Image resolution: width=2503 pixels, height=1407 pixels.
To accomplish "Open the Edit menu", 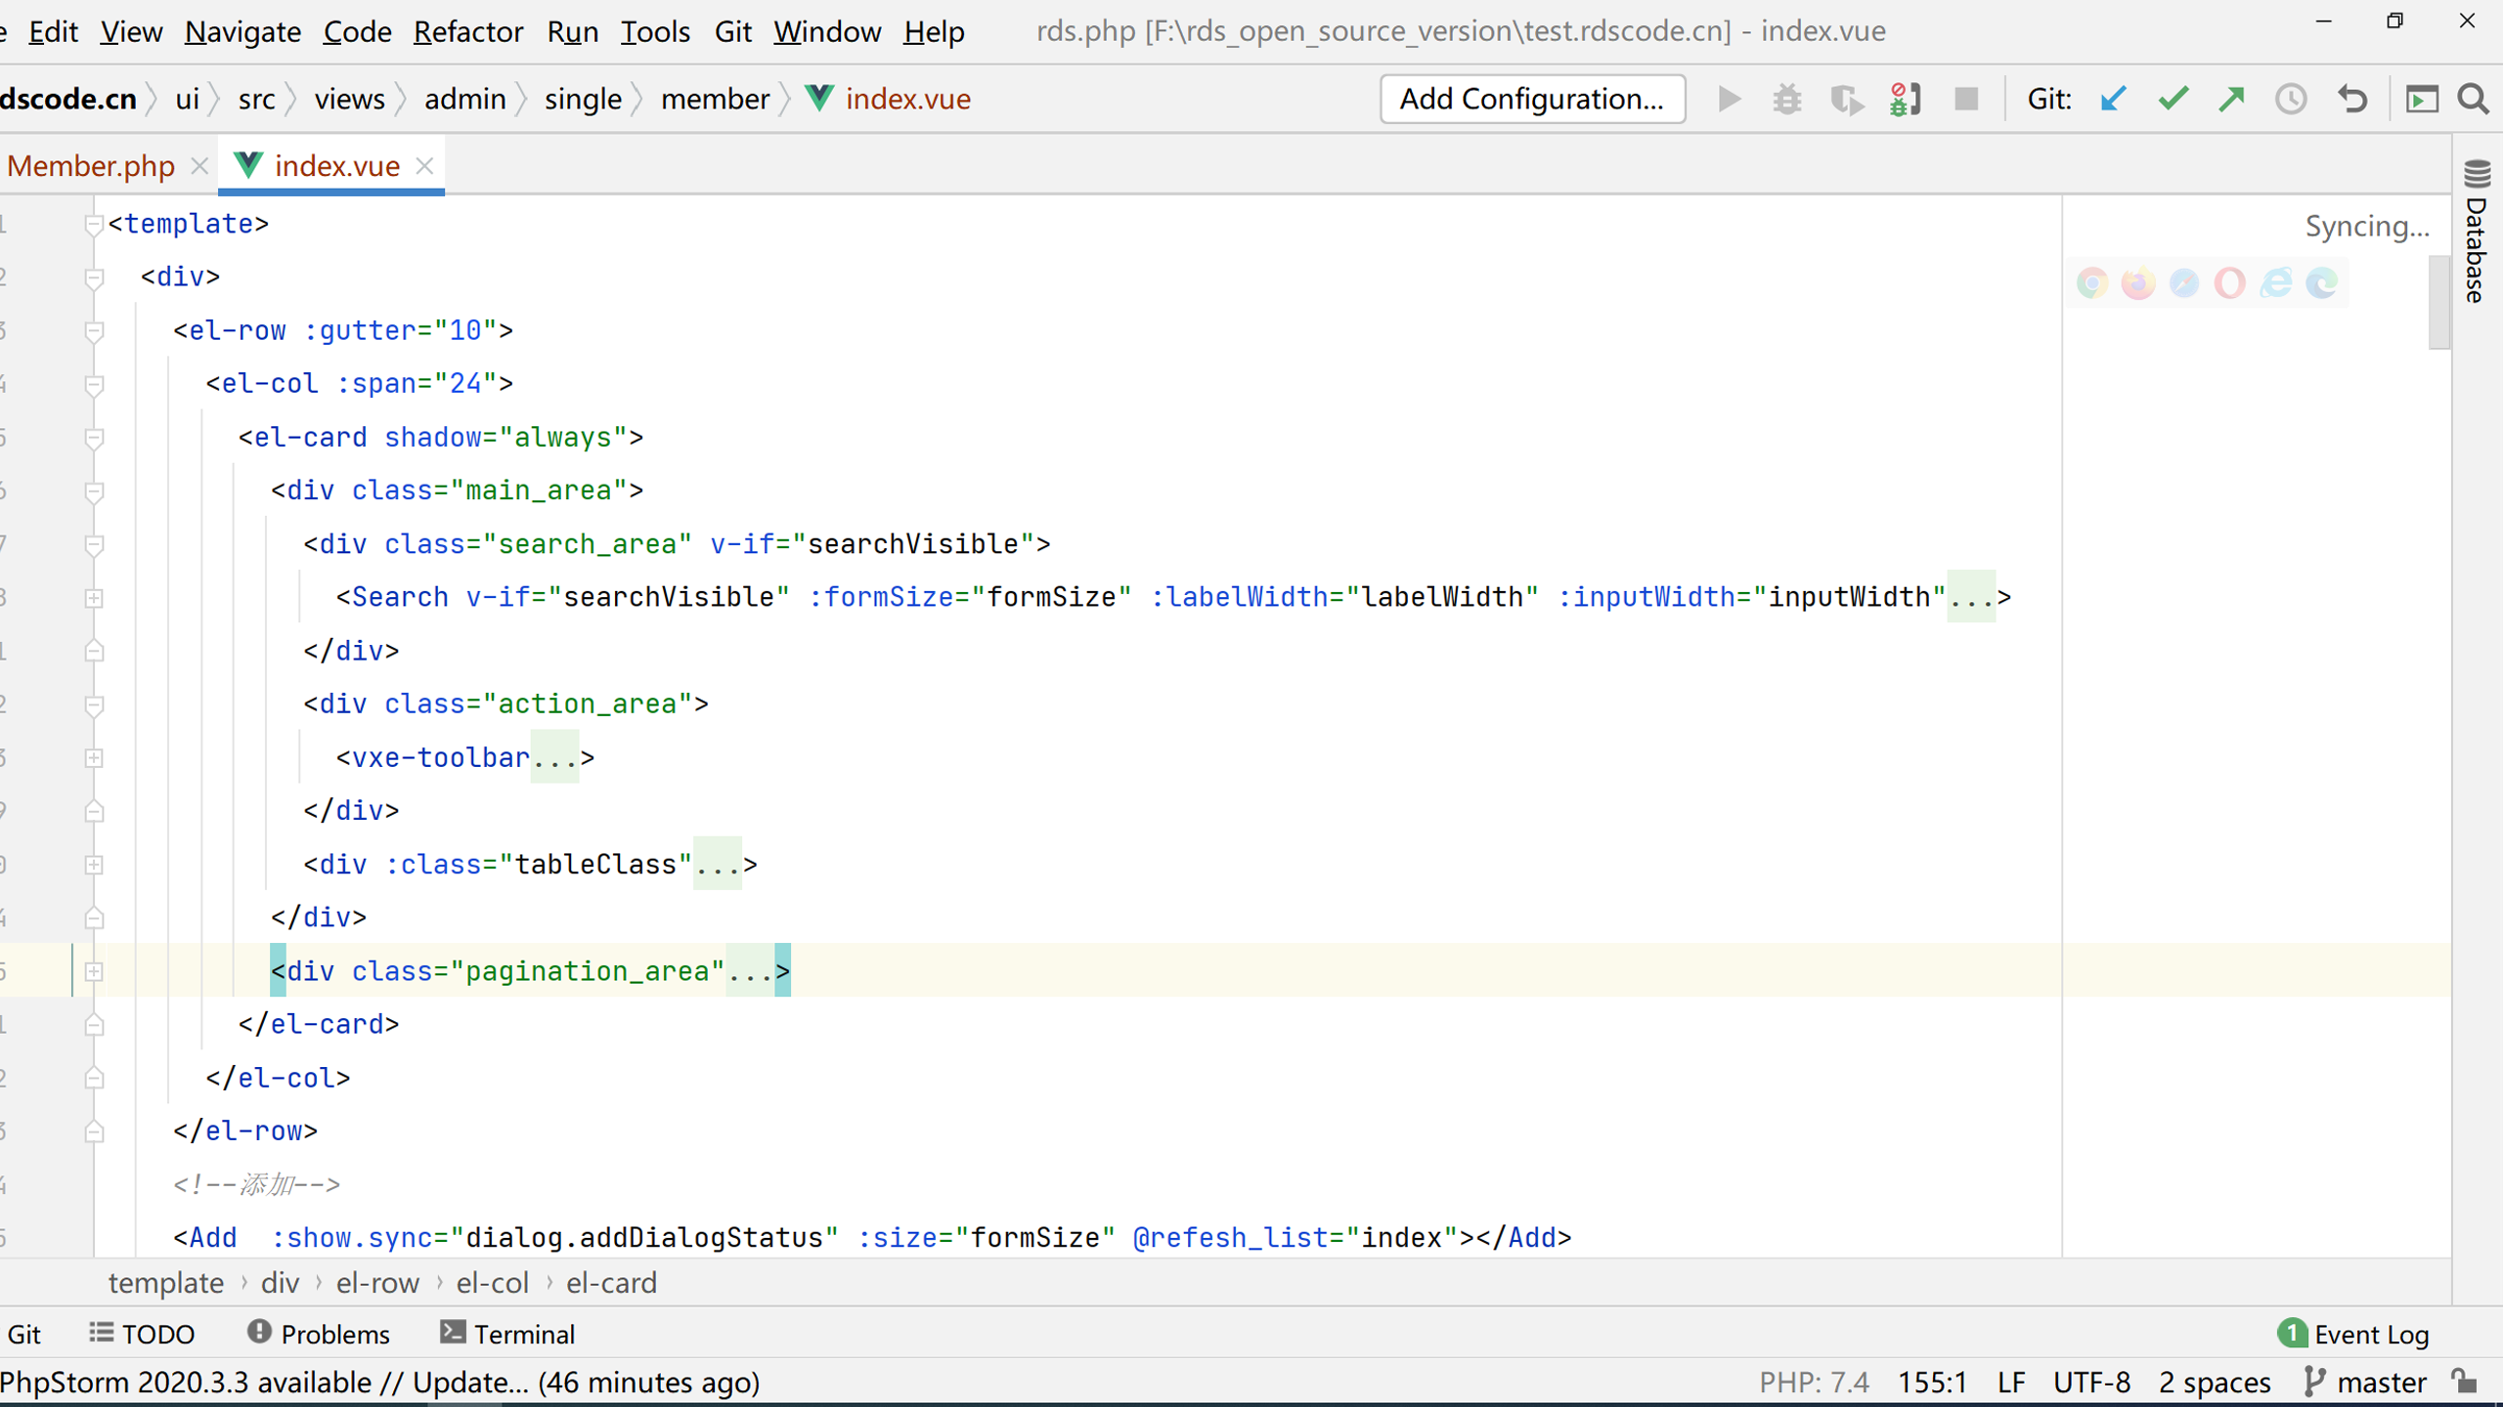I will (x=53, y=31).
